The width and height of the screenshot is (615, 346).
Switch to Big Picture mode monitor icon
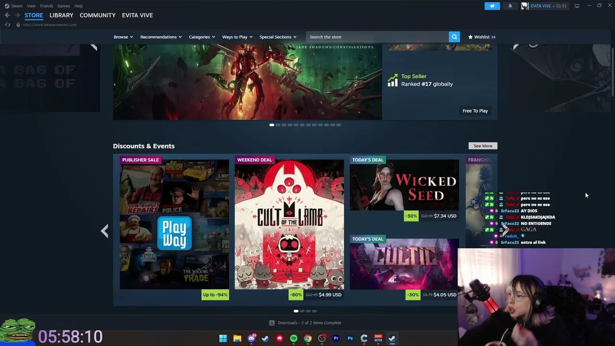click(577, 6)
